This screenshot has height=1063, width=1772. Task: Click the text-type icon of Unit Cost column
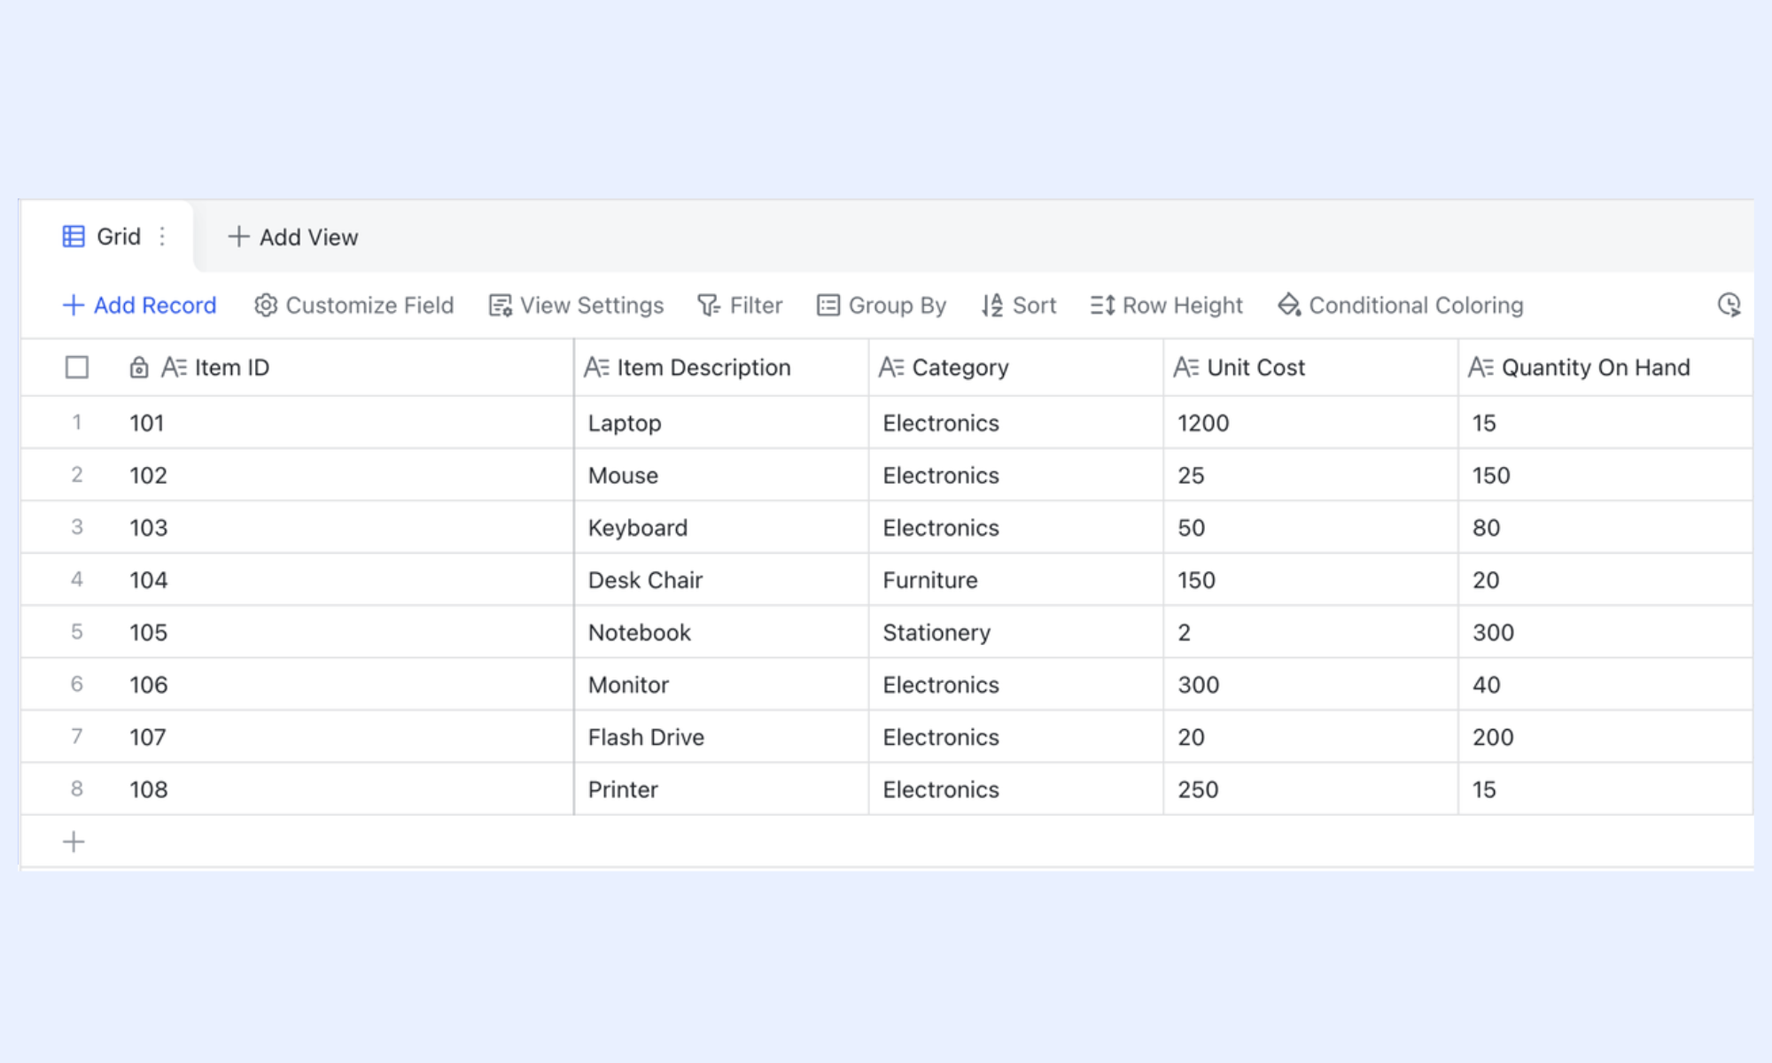tap(1186, 368)
